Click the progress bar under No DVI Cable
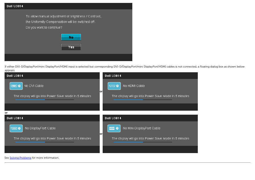255x180 pixels. [45, 100]
